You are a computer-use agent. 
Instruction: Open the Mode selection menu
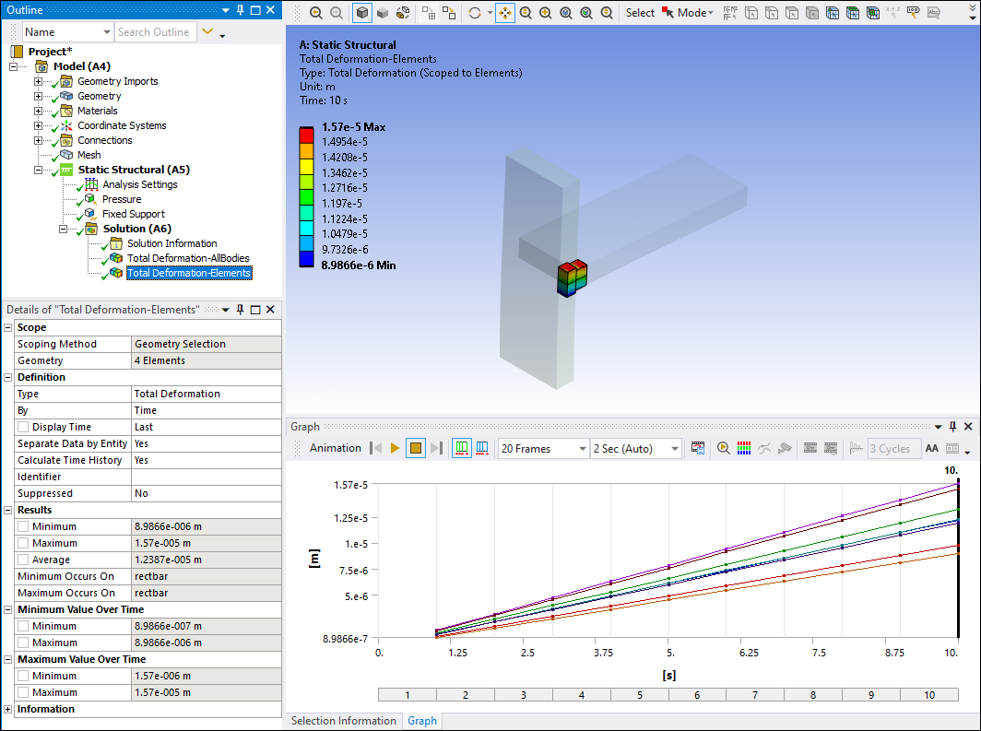(694, 13)
